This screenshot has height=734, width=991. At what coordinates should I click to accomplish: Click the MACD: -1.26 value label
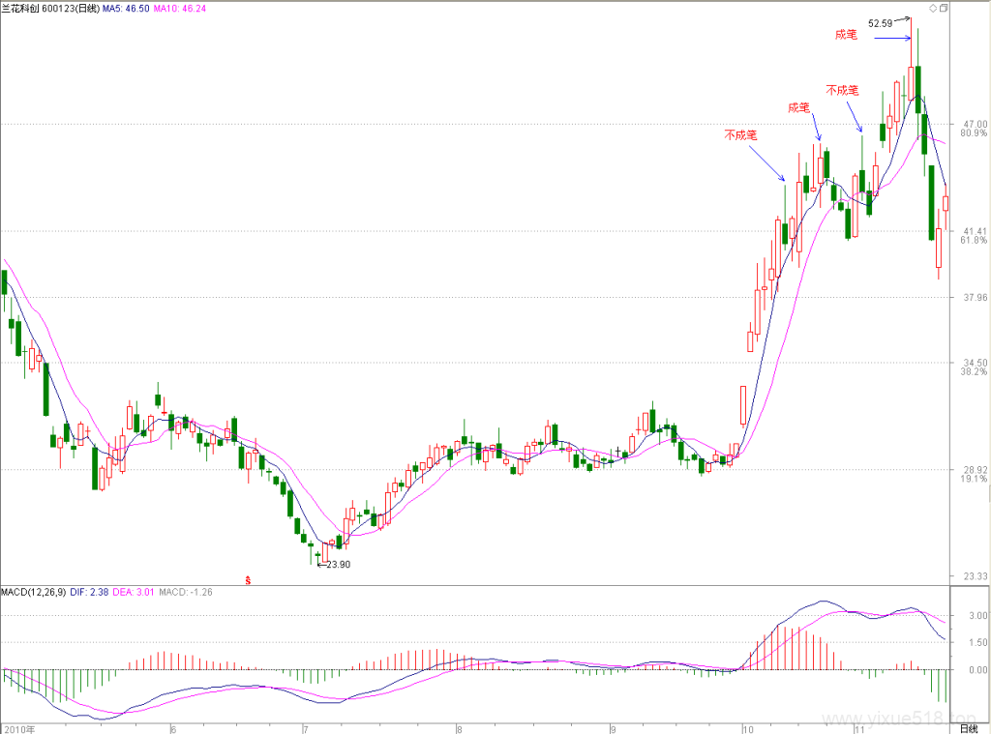[x=186, y=592]
